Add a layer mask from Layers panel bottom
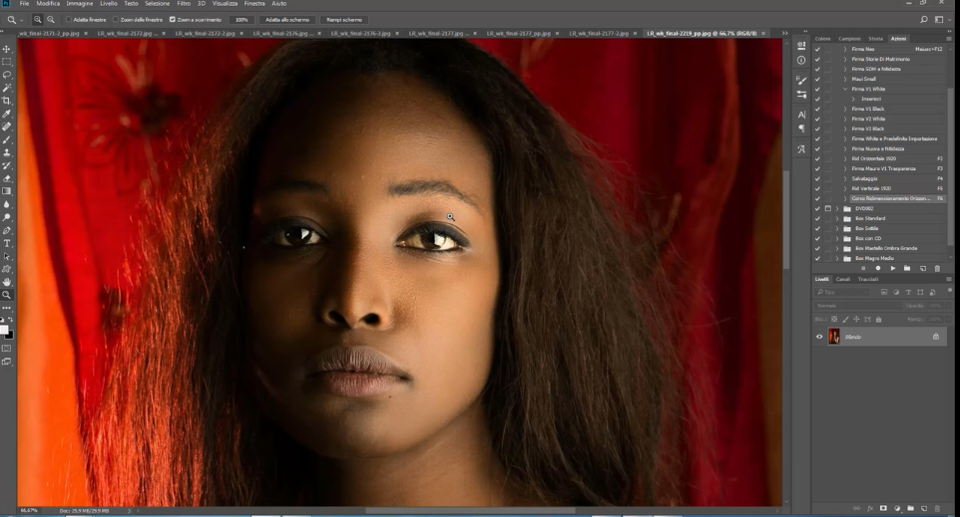960x517 pixels. pos(883,508)
